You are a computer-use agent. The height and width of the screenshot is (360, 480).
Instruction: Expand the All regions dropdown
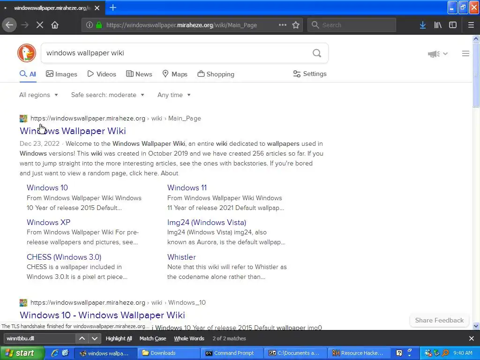click(x=38, y=95)
